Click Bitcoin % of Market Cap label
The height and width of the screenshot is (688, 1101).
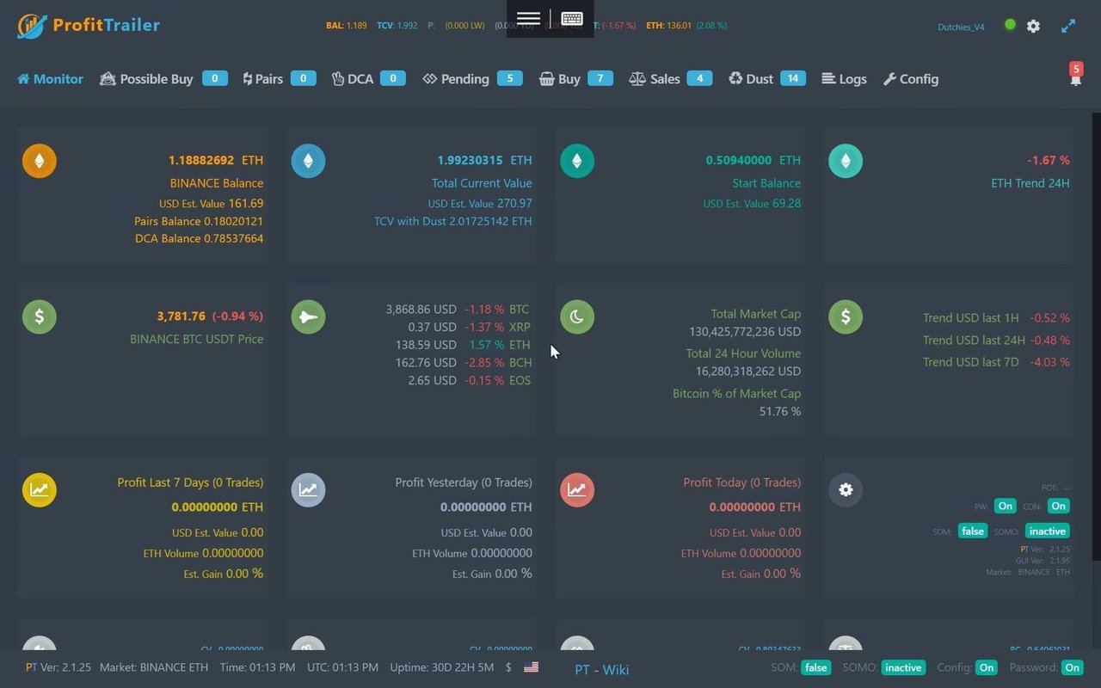click(737, 393)
